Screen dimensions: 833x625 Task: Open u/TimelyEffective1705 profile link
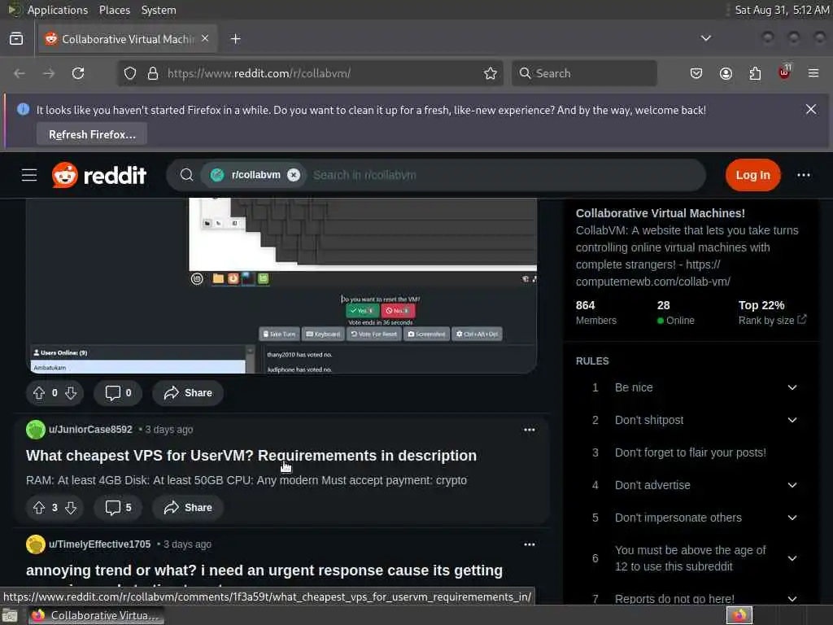99,544
